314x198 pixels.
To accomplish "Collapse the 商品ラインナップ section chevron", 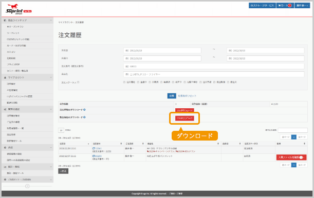I will (x=51, y=21).
